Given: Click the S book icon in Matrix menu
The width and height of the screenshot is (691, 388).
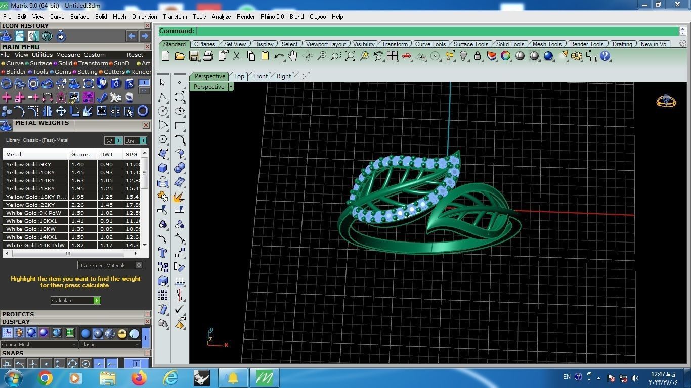Looking at the screenshot, I should click(129, 84).
